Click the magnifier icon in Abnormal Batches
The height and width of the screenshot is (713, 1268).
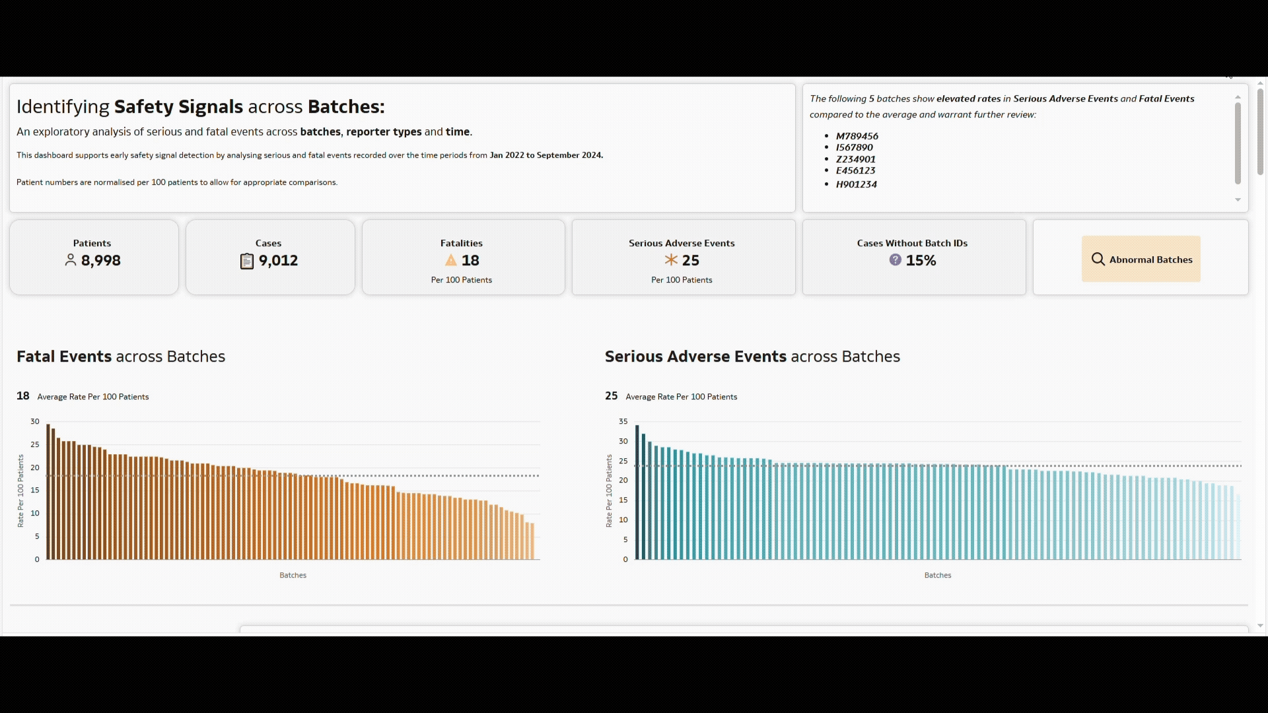[x=1098, y=259]
